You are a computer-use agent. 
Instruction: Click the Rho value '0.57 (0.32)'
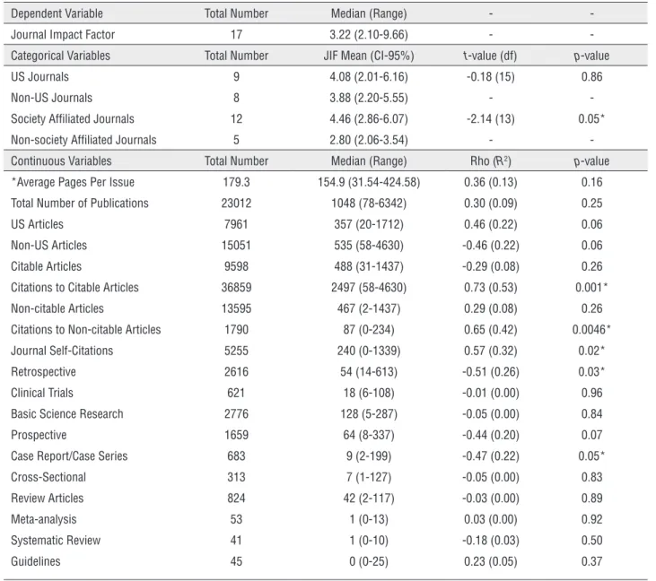click(490, 351)
